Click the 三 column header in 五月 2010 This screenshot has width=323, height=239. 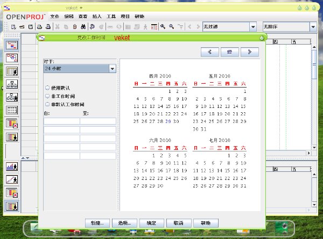pos(220,84)
